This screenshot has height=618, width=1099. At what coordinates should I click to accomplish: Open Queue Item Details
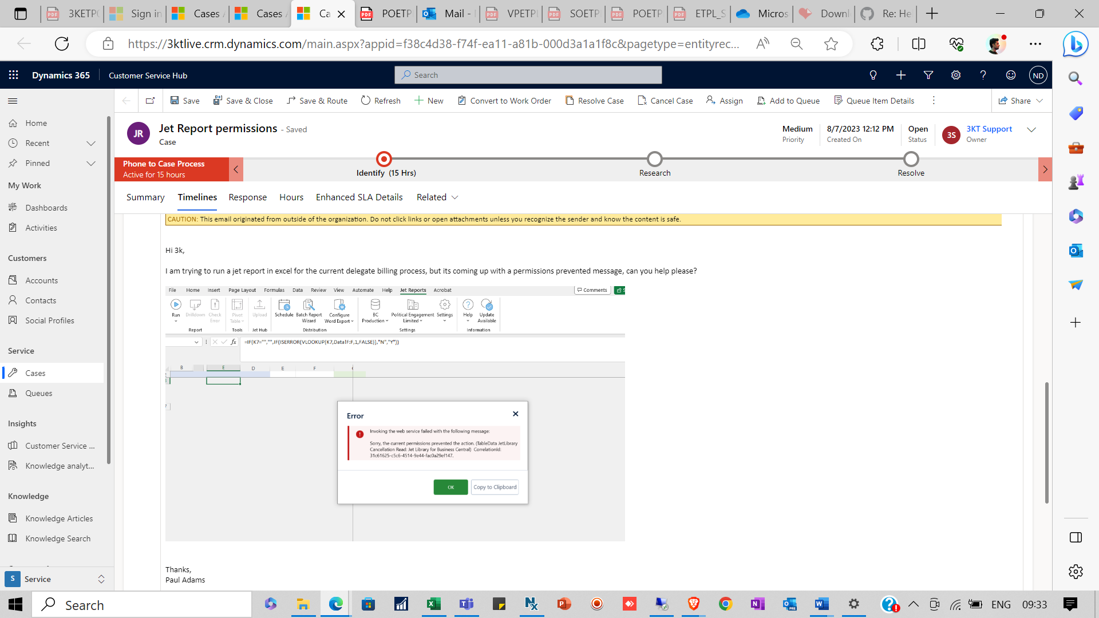[x=875, y=101]
